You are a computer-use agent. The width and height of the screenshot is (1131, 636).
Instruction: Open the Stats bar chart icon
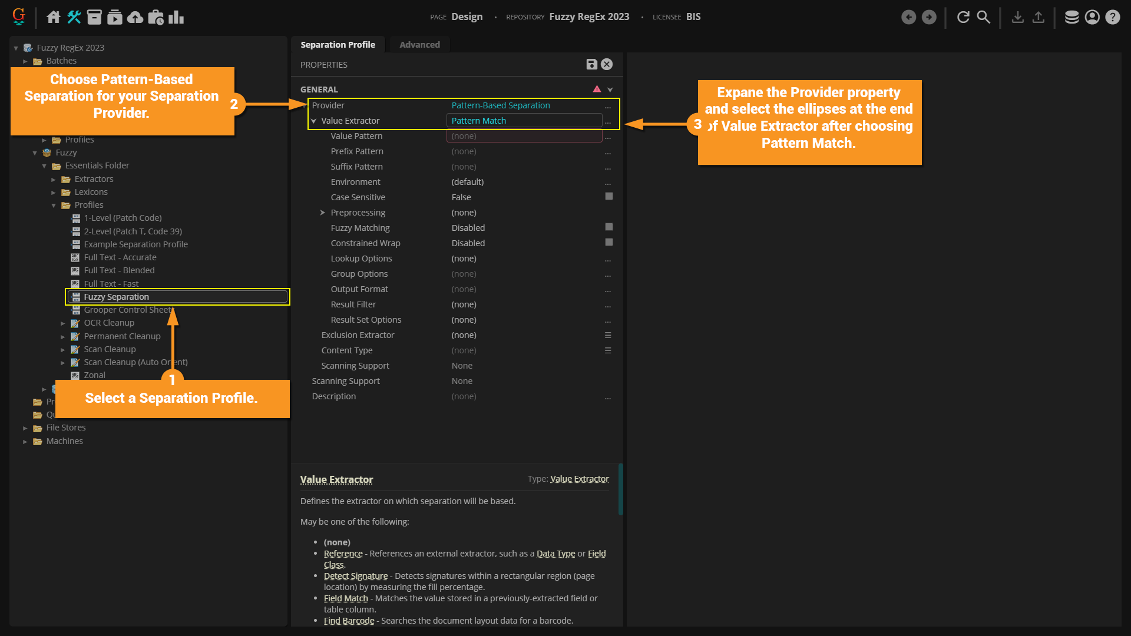point(176,17)
